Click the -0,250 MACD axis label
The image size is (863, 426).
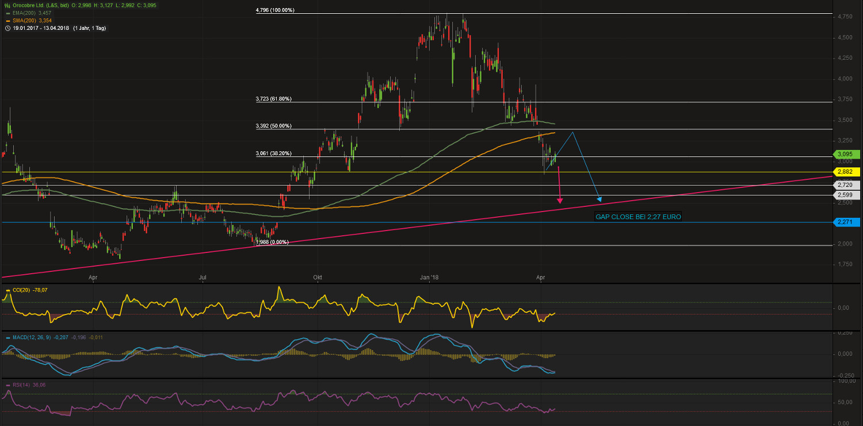pyautogui.click(x=845, y=375)
